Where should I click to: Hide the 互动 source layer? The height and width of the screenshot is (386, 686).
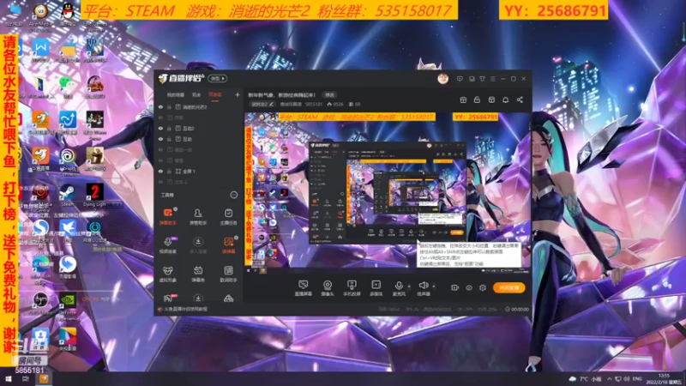point(160,139)
